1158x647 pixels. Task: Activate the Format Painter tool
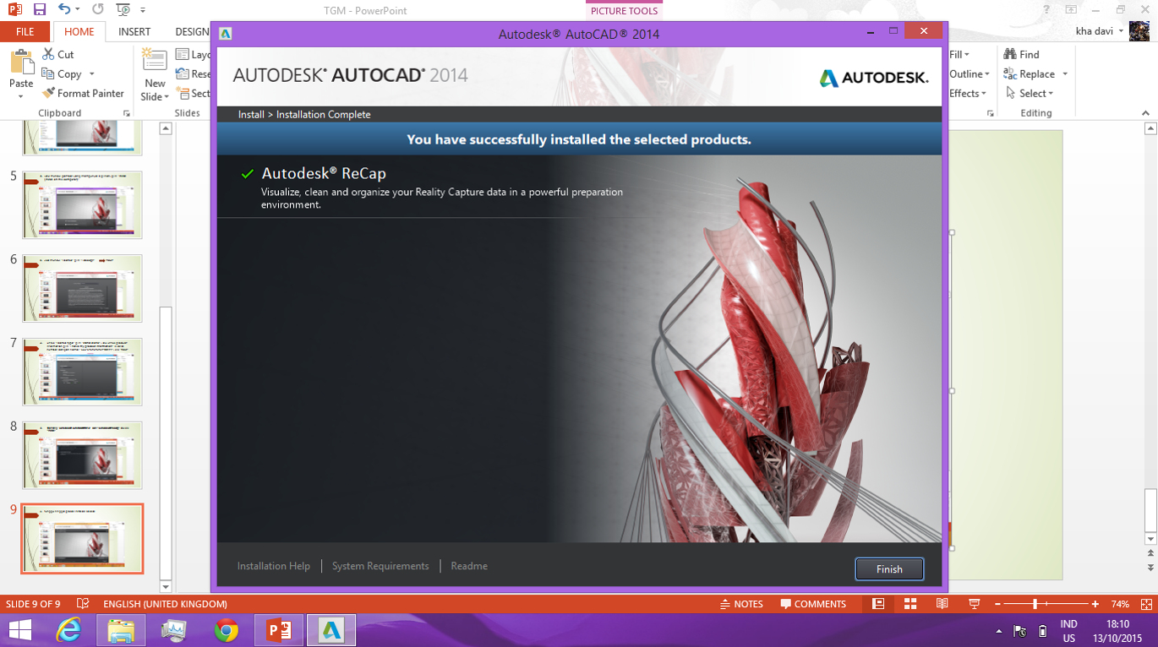point(83,93)
